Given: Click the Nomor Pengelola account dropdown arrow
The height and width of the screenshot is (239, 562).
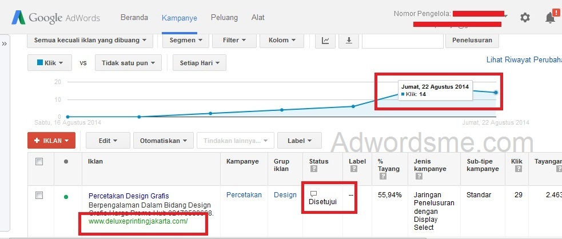Looking at the screenshot, I should tap(506, 15).
